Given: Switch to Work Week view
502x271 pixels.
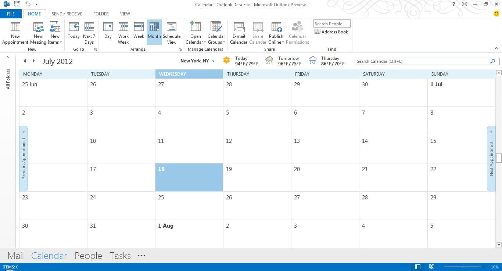Looking at the screenshot, I should point(123,33).
